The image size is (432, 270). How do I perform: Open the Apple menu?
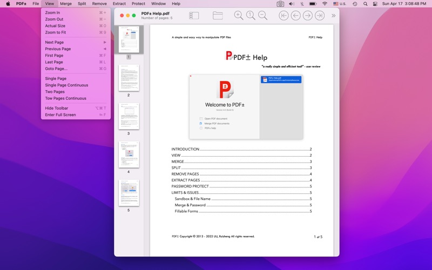click(8, 4)
